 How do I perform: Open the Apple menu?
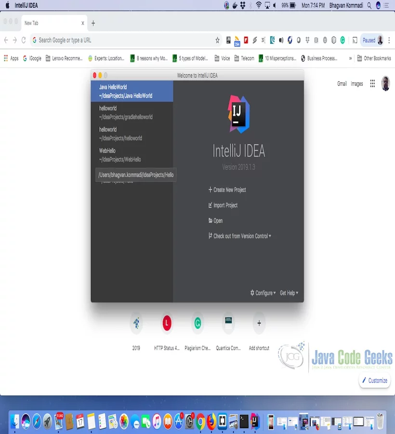(x=7, y=5)
